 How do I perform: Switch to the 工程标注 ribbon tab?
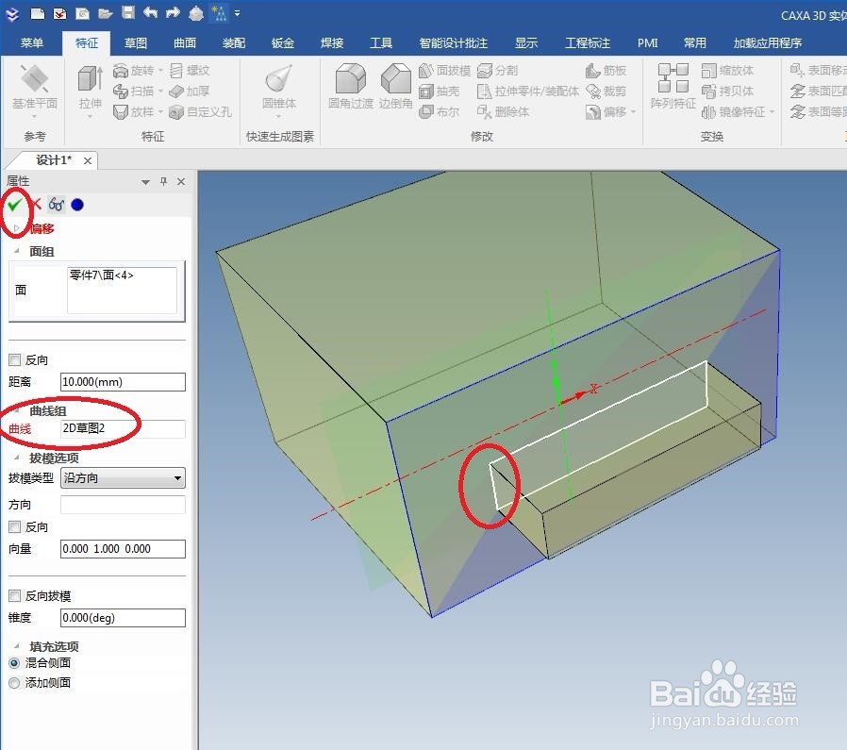point(588,42)
